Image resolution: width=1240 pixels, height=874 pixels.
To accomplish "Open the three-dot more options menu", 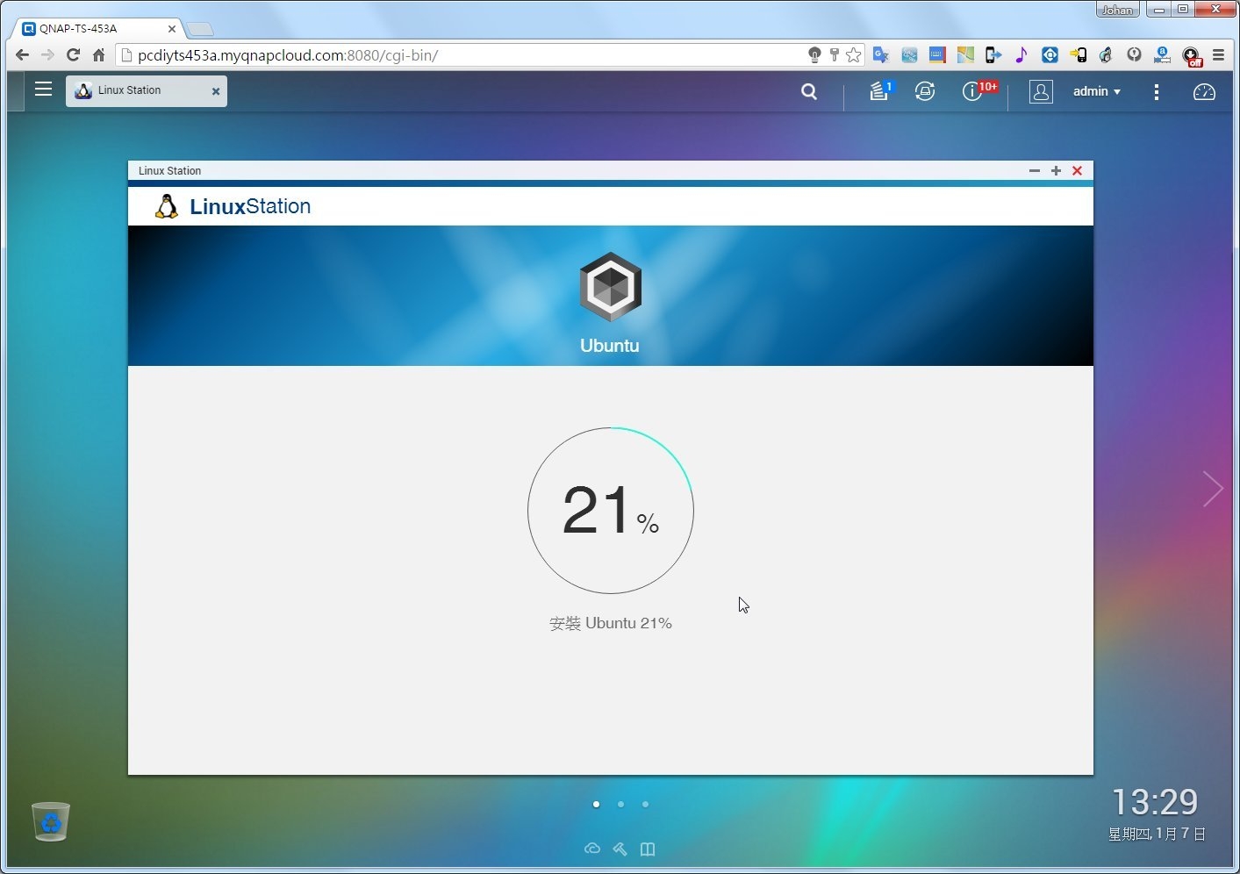I will pos(1157,91).
